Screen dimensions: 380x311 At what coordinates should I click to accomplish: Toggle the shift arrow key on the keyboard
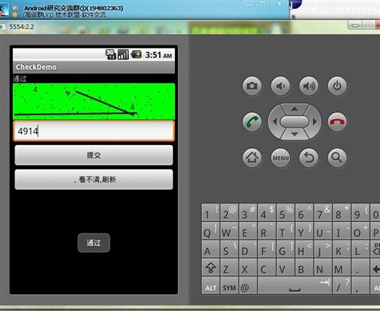point(210,267)
